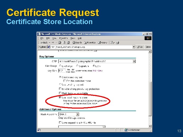Open the History toolbar button
Screen dimensions: 183x137
tap(102, 43)
